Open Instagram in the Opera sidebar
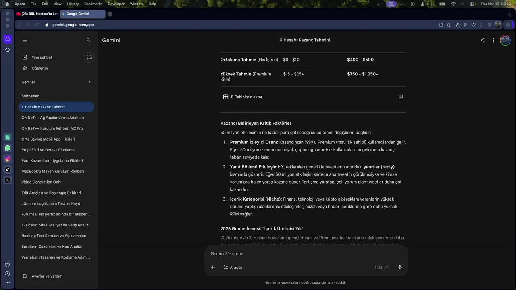 click(7, 159)
